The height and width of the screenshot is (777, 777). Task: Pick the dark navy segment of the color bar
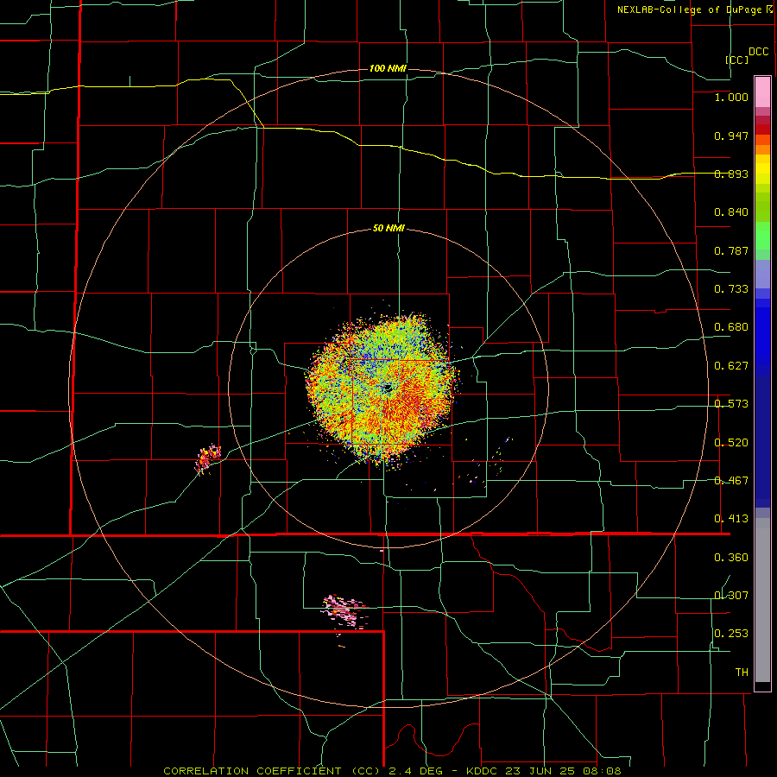(x=762, y=441)
